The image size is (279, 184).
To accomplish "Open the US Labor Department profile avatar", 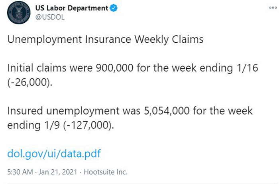I will click(x=19, y=13).
